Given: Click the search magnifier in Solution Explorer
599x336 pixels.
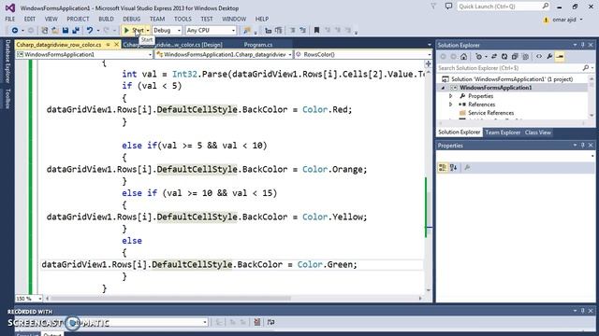Looking at the screenshot, I should [586, 68].
